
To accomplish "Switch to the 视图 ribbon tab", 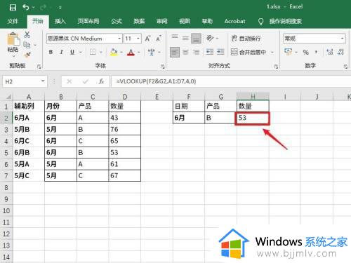I will pos(185,21).
